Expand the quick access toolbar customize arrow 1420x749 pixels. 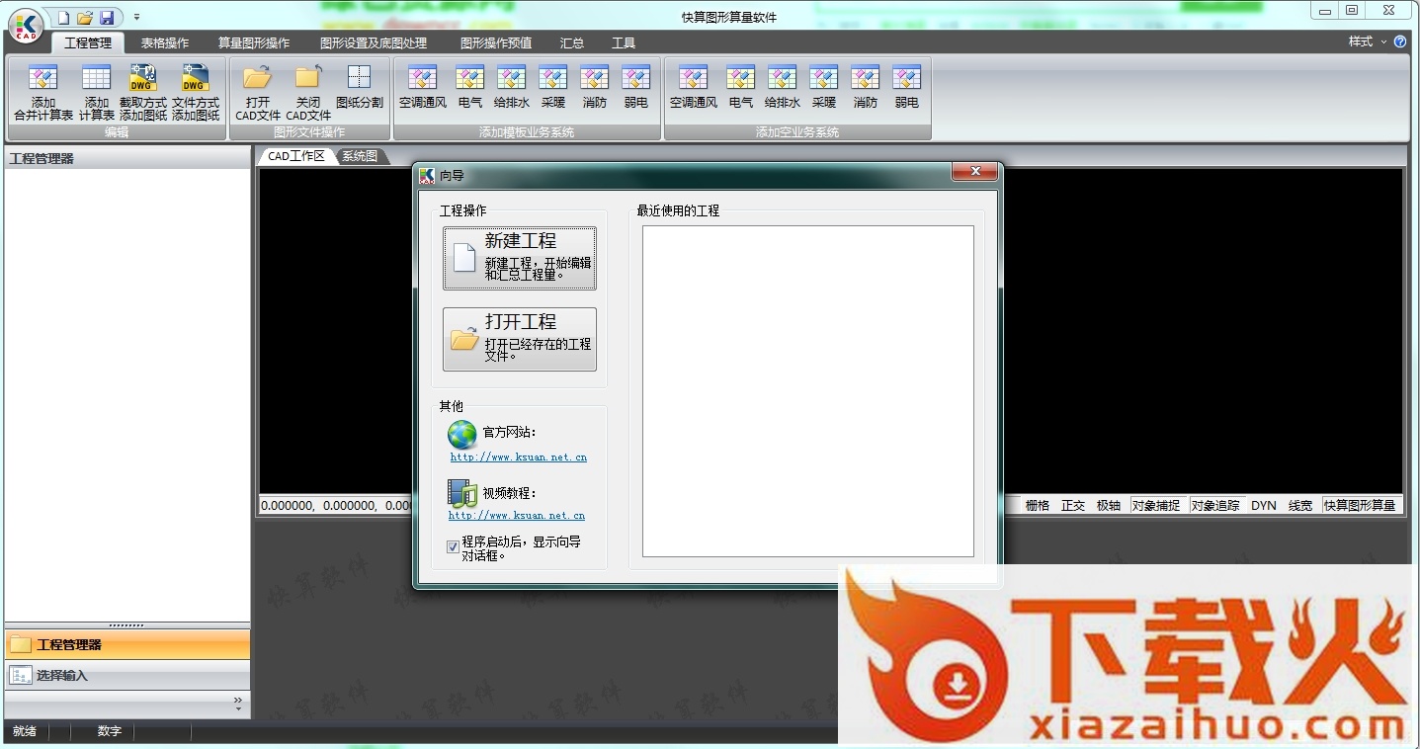(x=136, y=18)
